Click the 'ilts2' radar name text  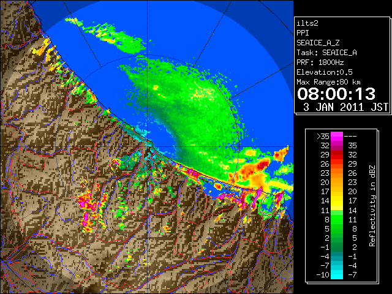tap(307, 23)
